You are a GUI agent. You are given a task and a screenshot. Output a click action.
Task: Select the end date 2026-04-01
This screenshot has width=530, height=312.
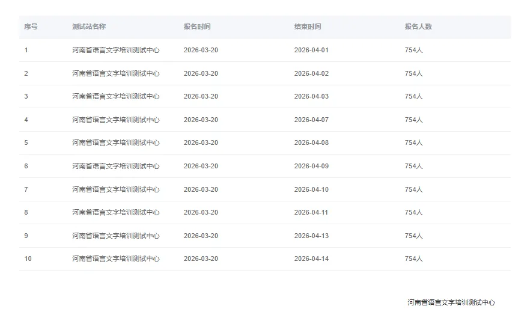311,50
